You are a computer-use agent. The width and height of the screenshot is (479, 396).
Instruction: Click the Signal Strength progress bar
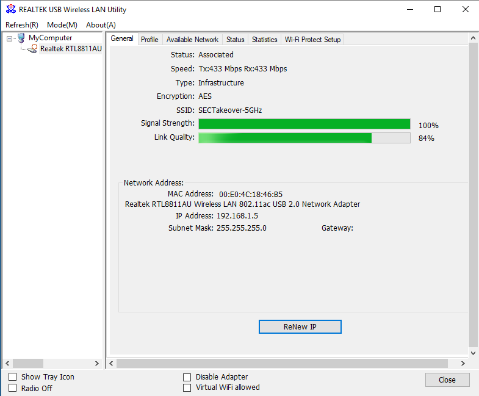point(304,124)
